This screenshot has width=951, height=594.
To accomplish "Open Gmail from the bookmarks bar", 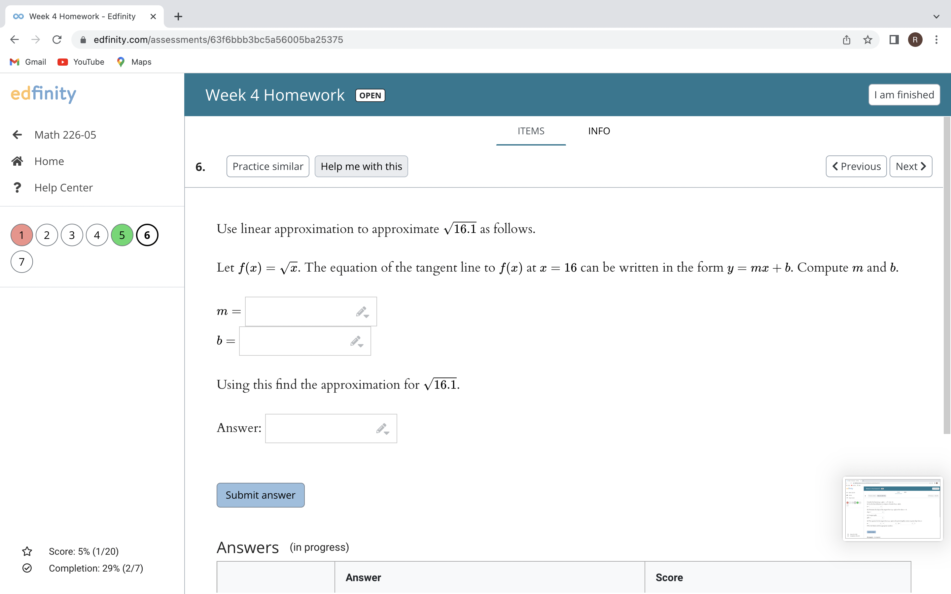I will [x=27, y=62].
